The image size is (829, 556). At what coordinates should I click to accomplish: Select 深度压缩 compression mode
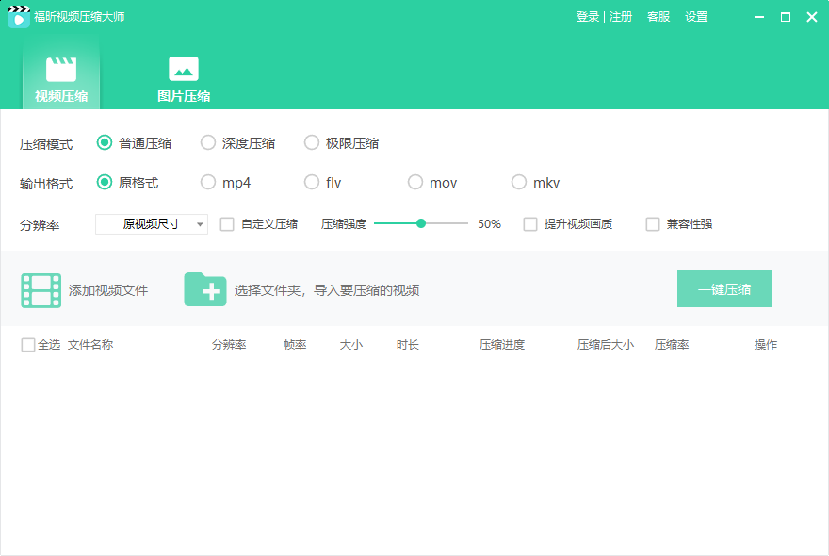coord(207,142)
